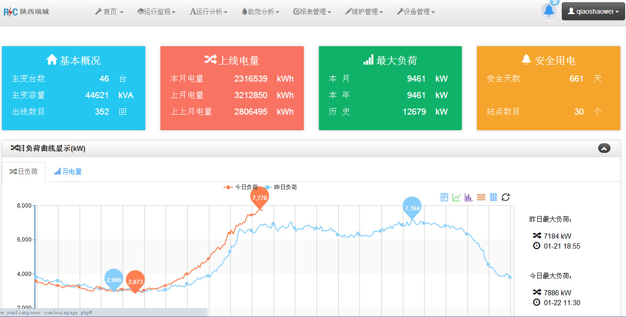Switch chart to line view
Image resolution: width=626 pixels, height=317 pixels.
456,197
